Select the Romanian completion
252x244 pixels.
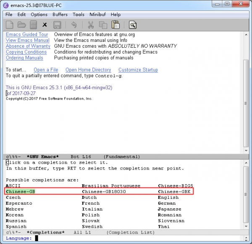pos(170,215)
